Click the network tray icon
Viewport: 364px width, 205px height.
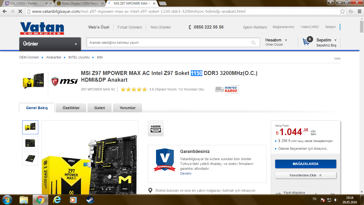(329, 200)
